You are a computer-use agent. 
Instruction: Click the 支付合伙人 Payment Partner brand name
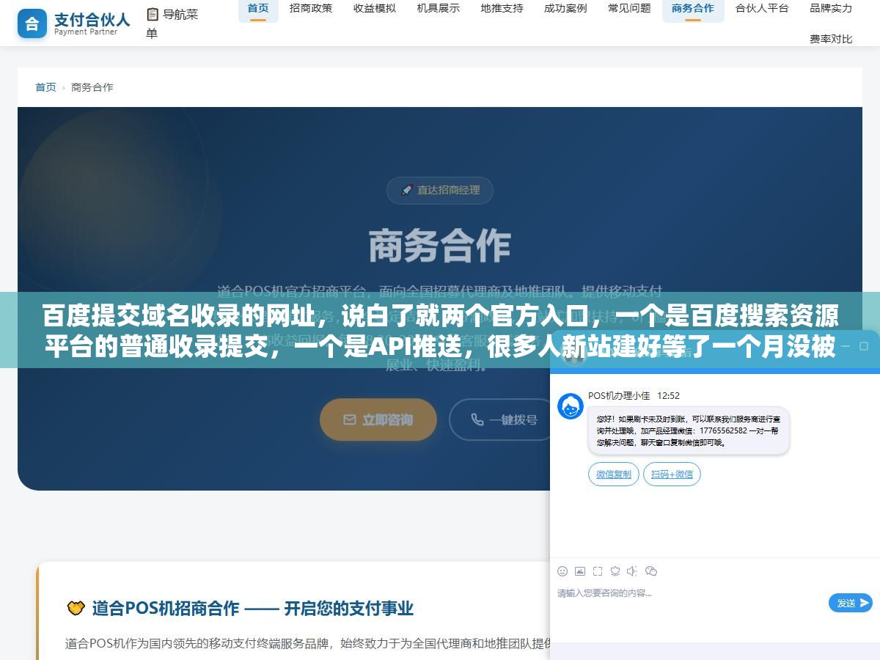(92, 23)
